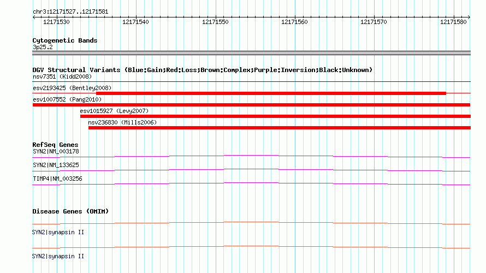
Task: Click the magenta TIMP4|NM_003256 gene line
Action: 251,183
